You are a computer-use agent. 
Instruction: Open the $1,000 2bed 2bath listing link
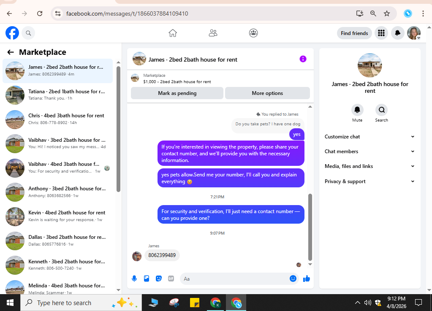click(177, 82)
